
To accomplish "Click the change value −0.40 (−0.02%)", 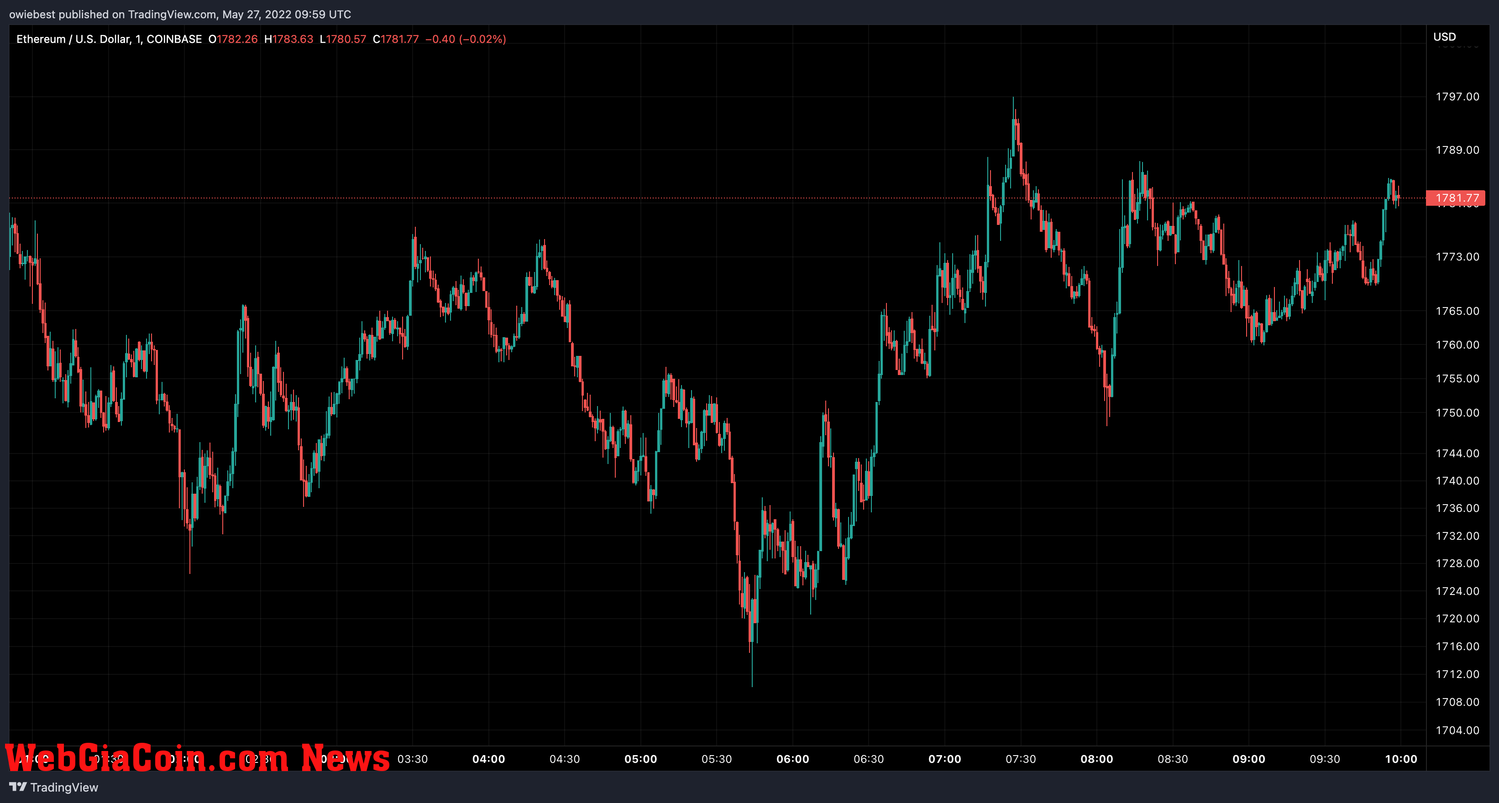I will coord(466,39).
